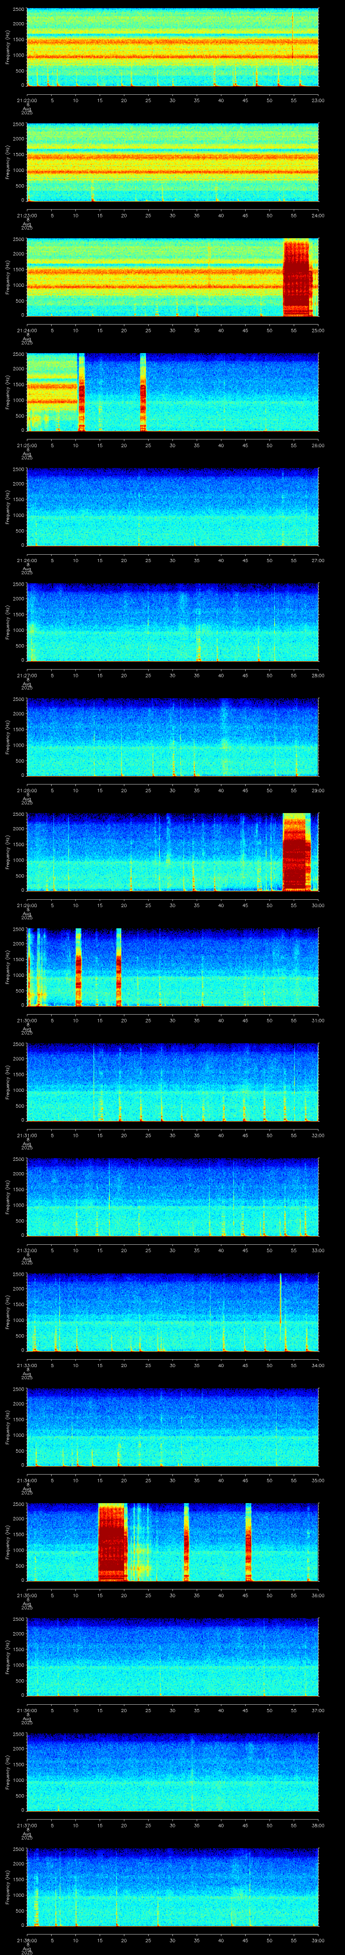Open the spectrogram panel starting at 21:38:00
The height and width of the screenshot is (1955, 345).
[172, 1887]
